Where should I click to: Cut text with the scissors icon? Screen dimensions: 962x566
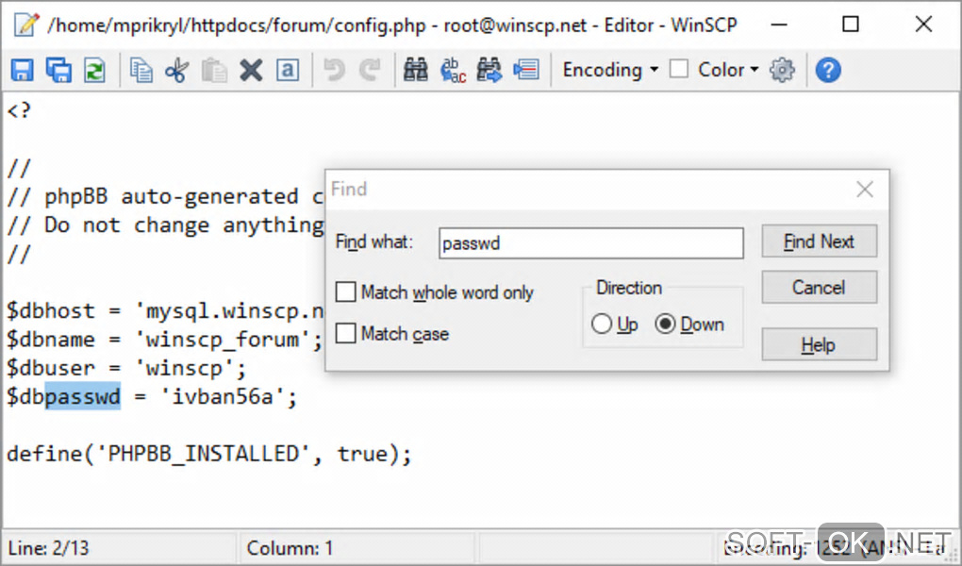(x=177, y=70)
